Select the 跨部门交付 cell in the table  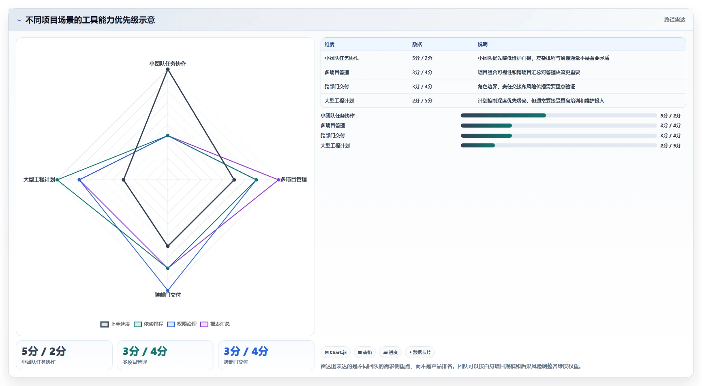click(x=337, y=87)
